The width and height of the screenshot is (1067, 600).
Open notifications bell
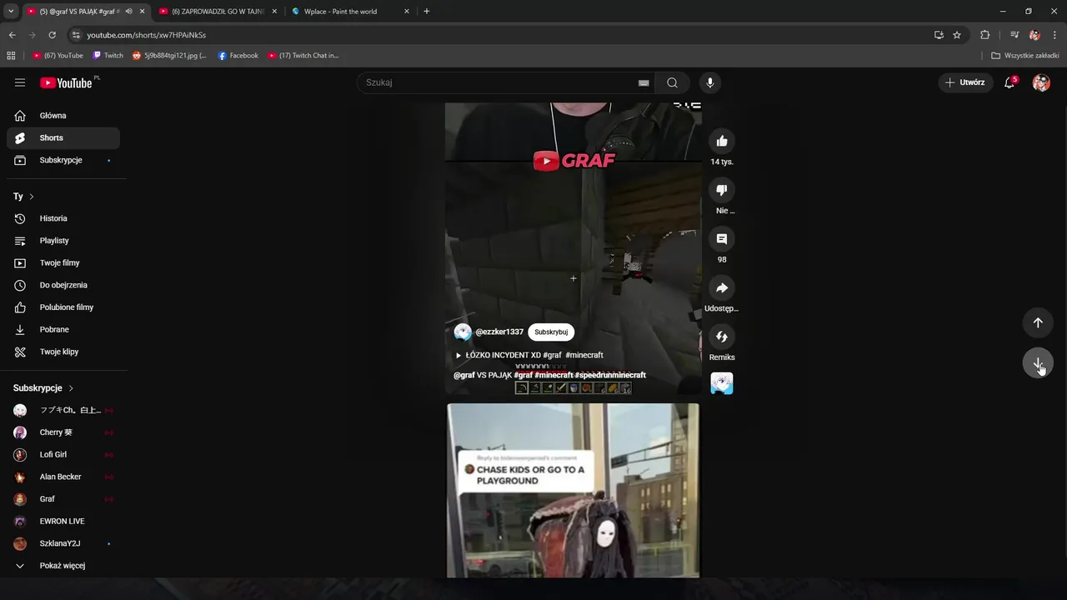pos(1009,82)
